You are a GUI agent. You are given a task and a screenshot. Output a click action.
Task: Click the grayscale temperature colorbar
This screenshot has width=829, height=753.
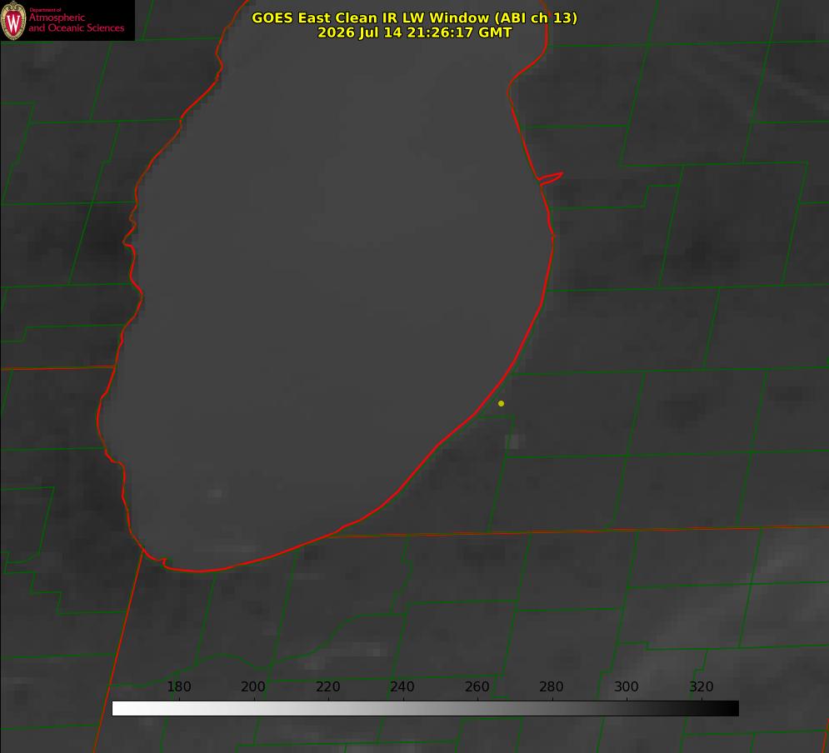pyautogui.click(x=425, y=708)
